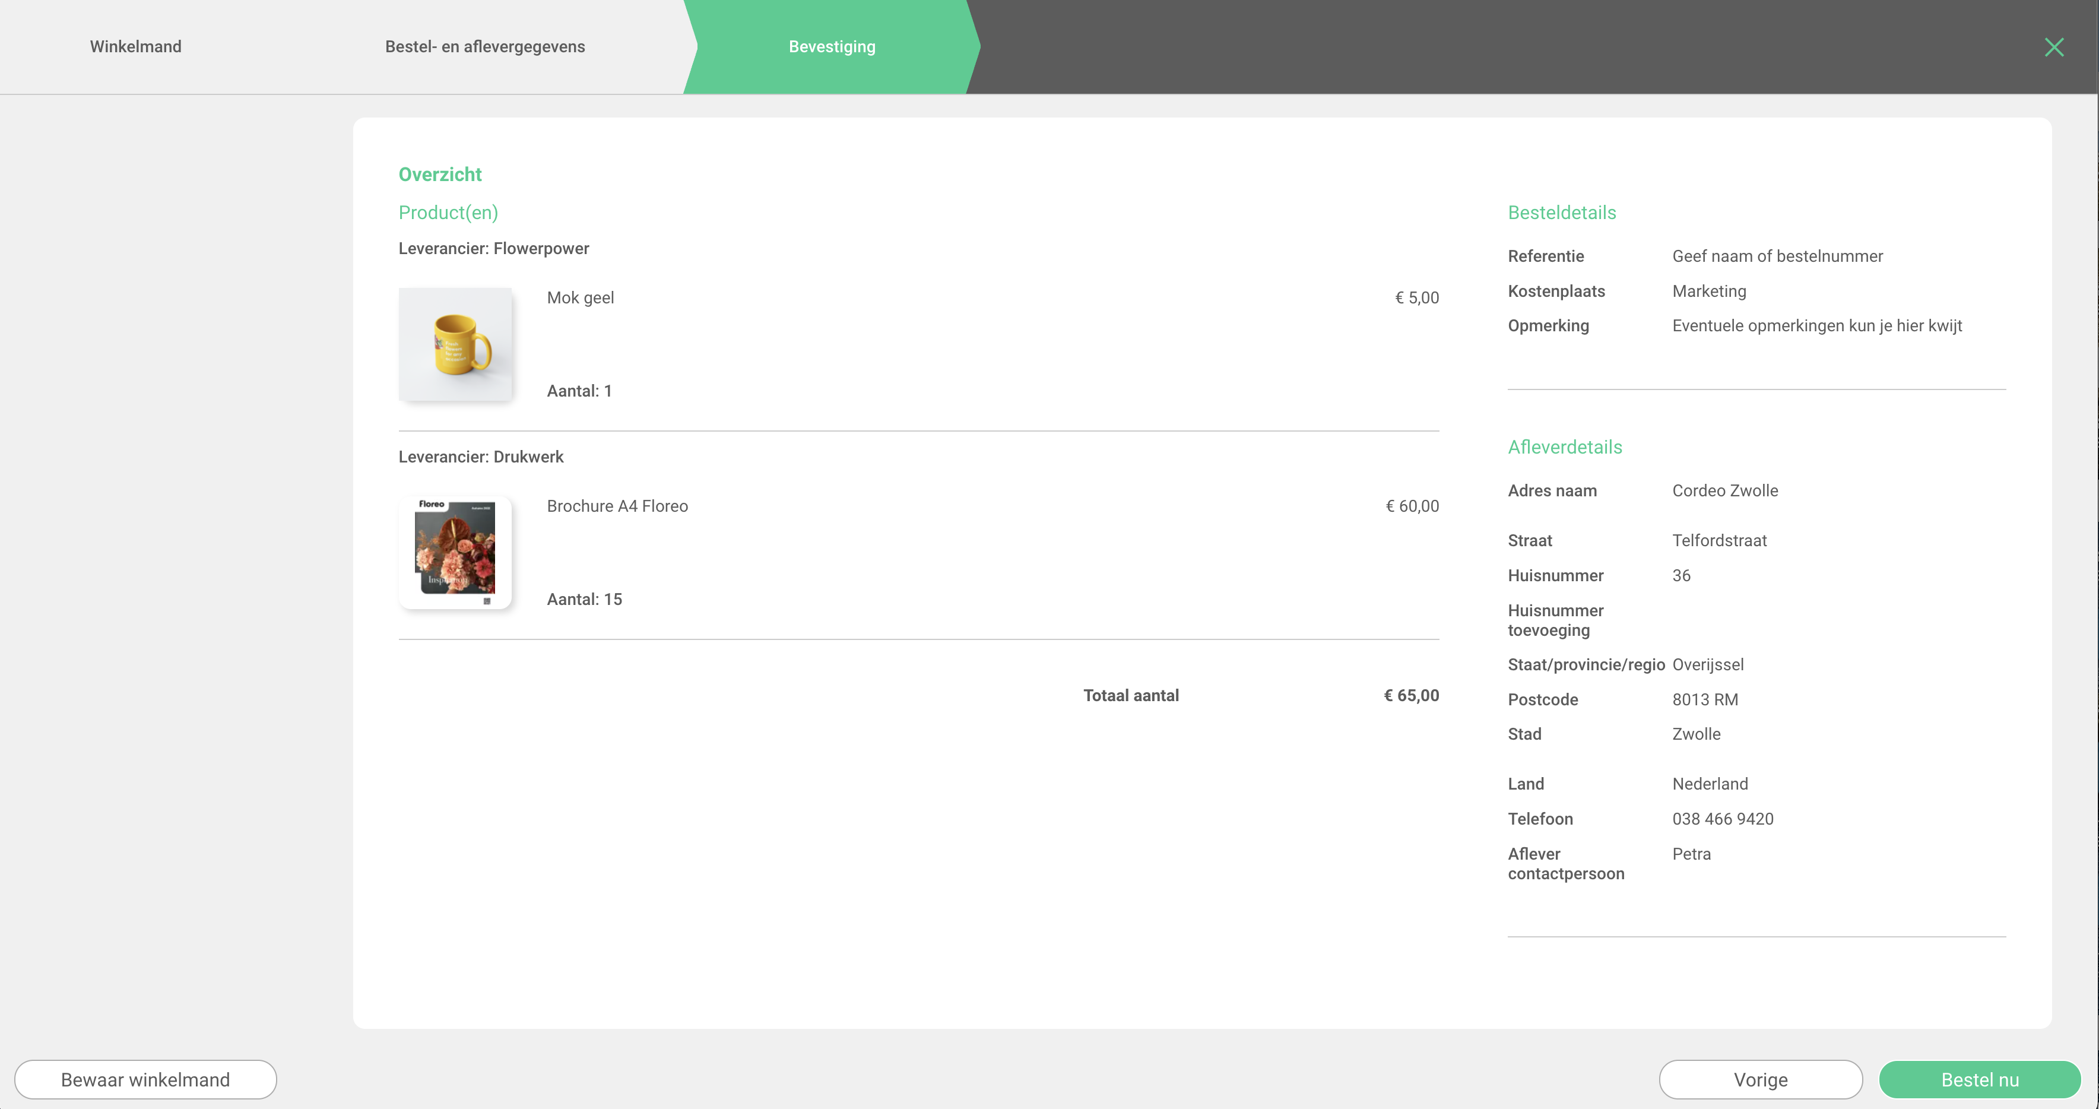Click the Land label
Screen dimensions: 2099x1109
pyautogui.click(x=1526, y=784)
